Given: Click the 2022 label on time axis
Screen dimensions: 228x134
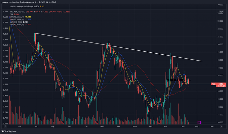Looking at the screenshot, I should click(x=134, y=126).
